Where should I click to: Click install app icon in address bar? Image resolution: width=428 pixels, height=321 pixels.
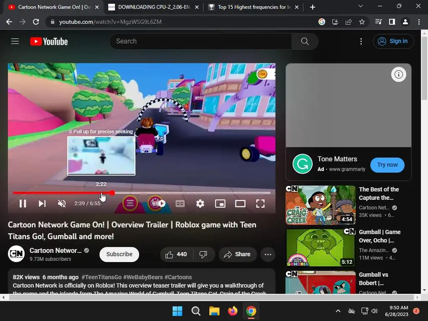[335, 22]
